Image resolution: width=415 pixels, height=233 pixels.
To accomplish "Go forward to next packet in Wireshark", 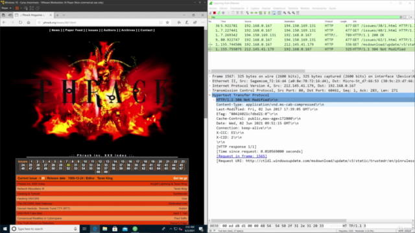I will pos(256,13).
